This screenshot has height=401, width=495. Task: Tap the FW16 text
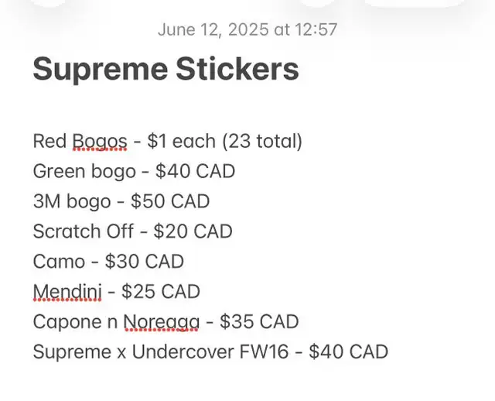264,351
